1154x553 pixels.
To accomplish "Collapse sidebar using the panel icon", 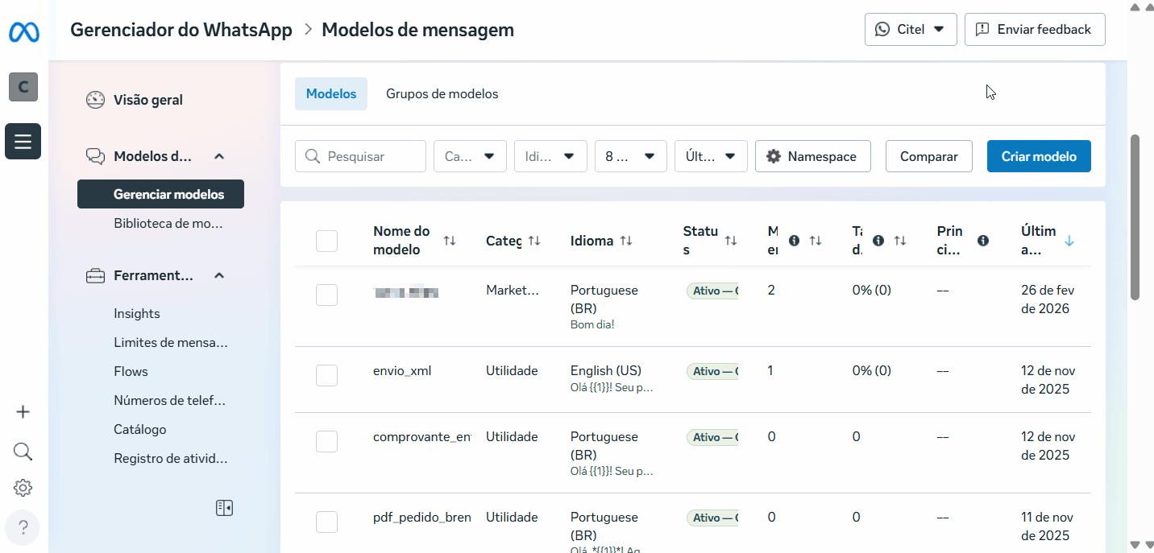I will [224, 508].
